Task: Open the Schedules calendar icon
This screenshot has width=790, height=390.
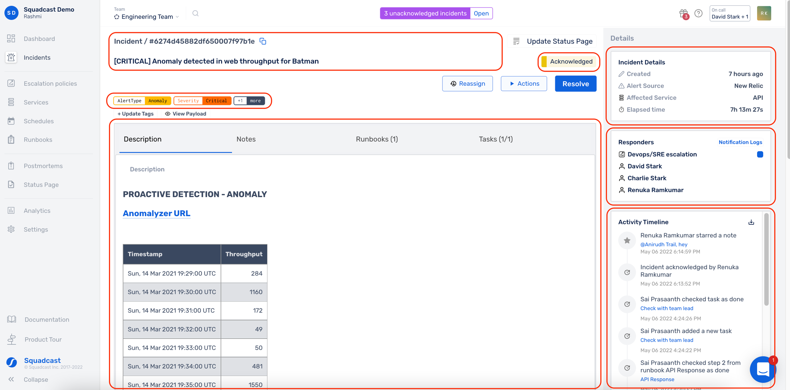Action: tap(11, 121)
